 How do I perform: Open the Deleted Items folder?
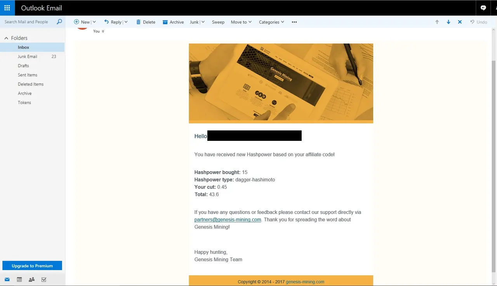[x=31, y=84]
